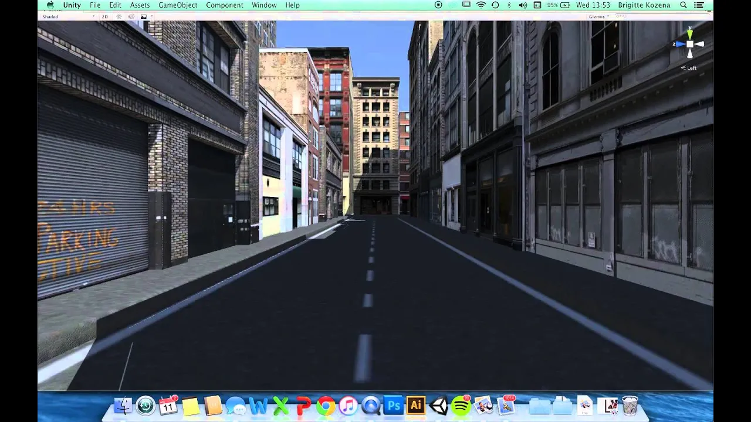751x422 pixels.
Task: Click the screen recording status icon
Action: (x=438, y=5)
